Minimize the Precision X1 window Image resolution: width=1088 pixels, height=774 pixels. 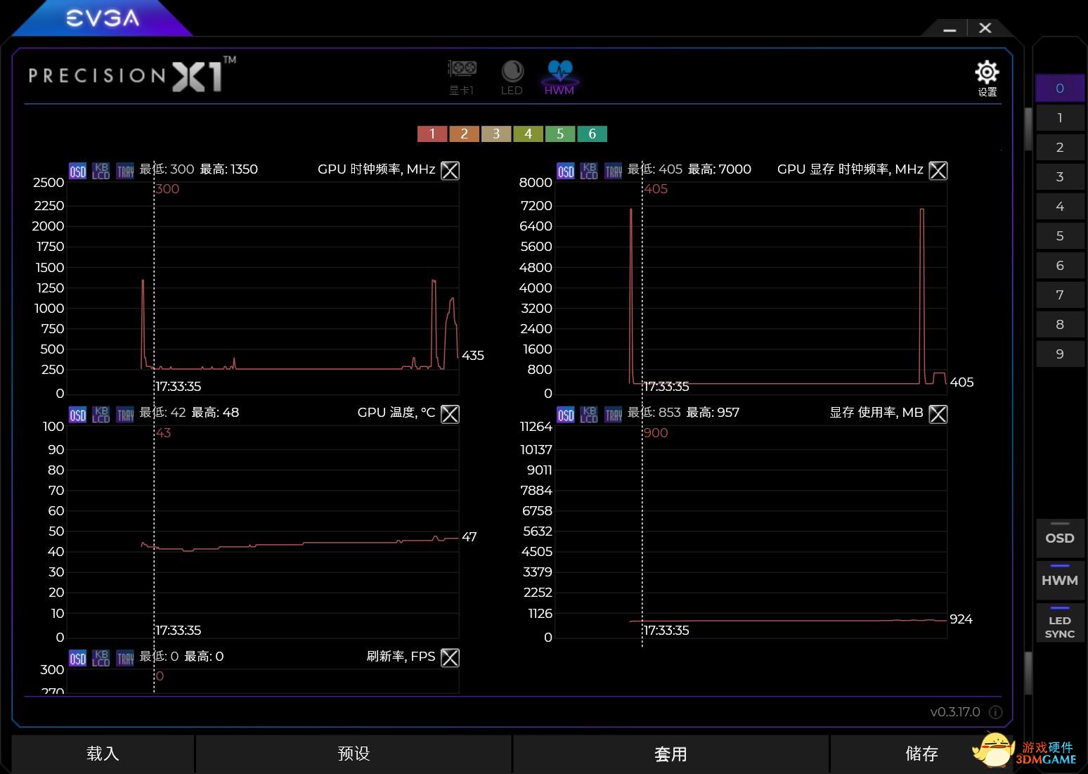click(x=950, y=29)
